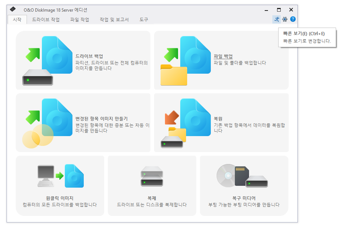The width and height of the screenshot is (347, 233).
Task: Click the 복구 미디어 disc and card icon
Action: (242, 176)
